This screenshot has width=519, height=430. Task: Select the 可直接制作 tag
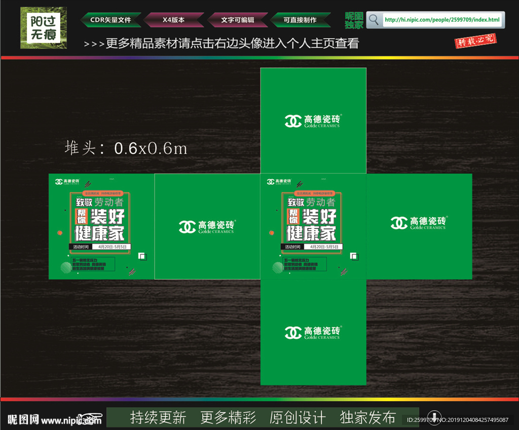(x=300, y=20)
